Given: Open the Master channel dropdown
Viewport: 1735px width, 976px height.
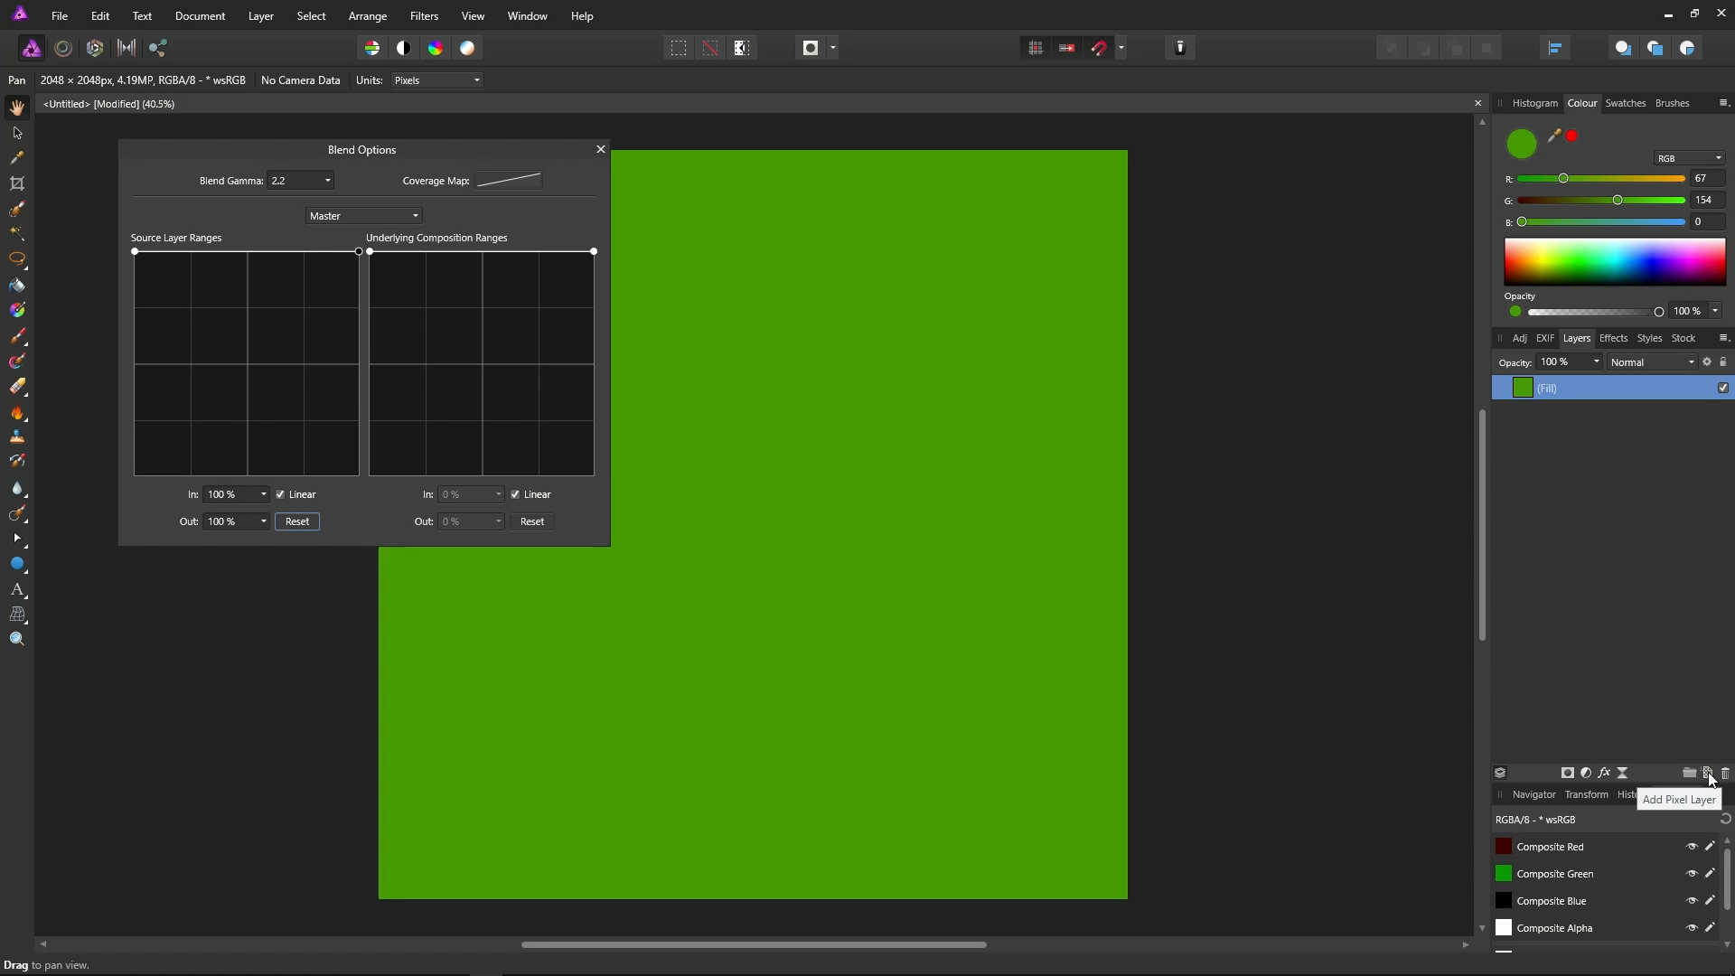Looking at the screenshot, I should 364,216.
